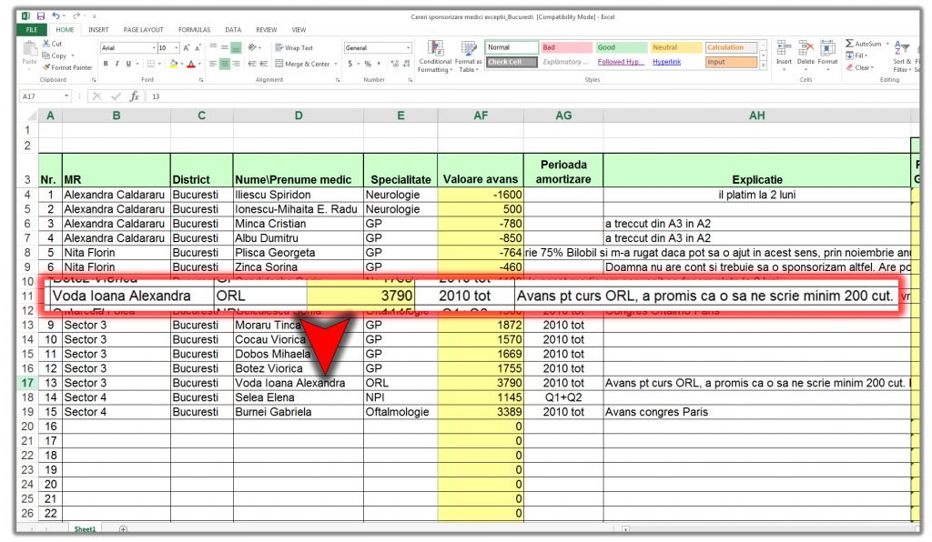Viewport: 932px width, 542px height.
Task: Switch to the PAGE LAYOUT tab
Action: 143,29
